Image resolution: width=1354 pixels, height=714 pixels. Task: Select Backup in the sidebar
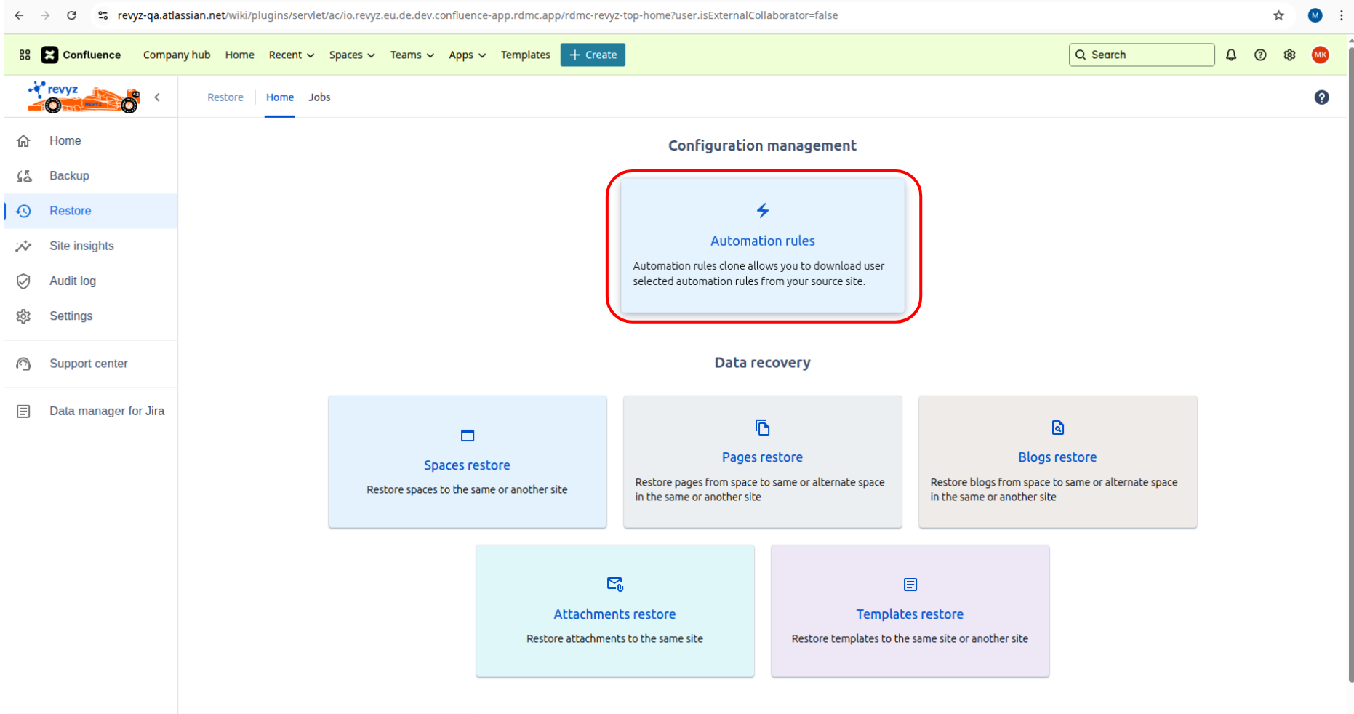coord(69,176)
